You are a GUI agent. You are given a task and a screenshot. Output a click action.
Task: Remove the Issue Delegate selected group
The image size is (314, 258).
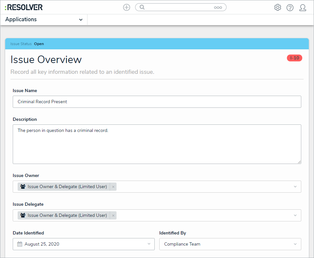tap(113, 216)
